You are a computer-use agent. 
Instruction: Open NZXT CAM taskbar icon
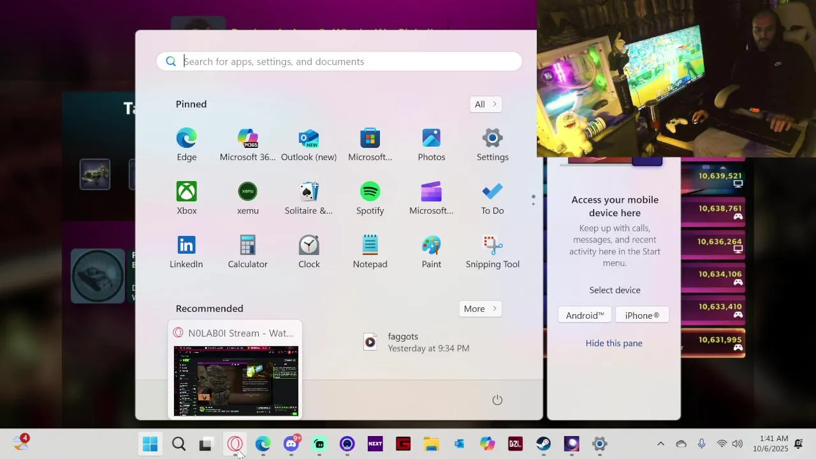point(375,444)
